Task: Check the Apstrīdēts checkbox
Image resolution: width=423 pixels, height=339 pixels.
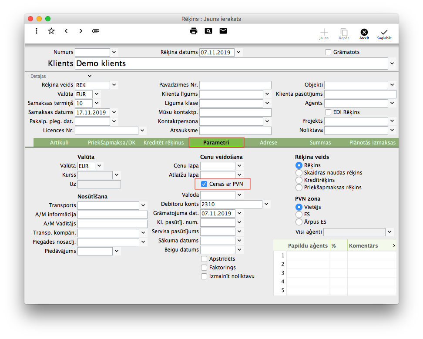Action: click(204, 259)
